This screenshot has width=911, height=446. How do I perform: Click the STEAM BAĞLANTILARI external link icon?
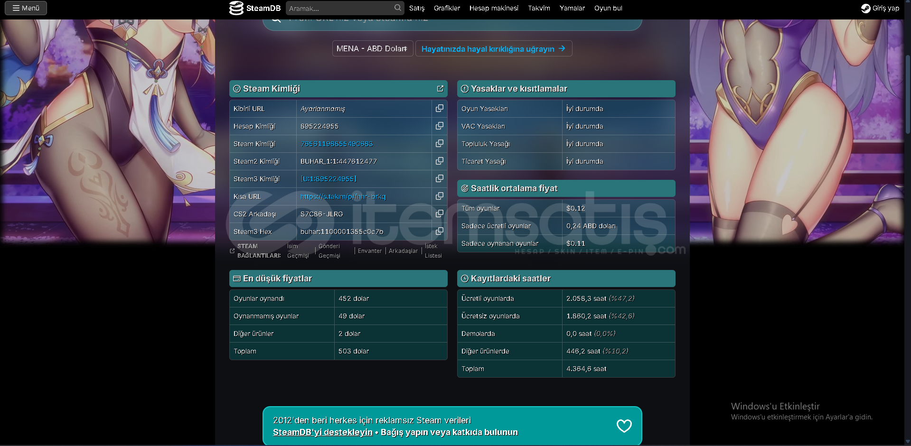(x=232, y=251)
